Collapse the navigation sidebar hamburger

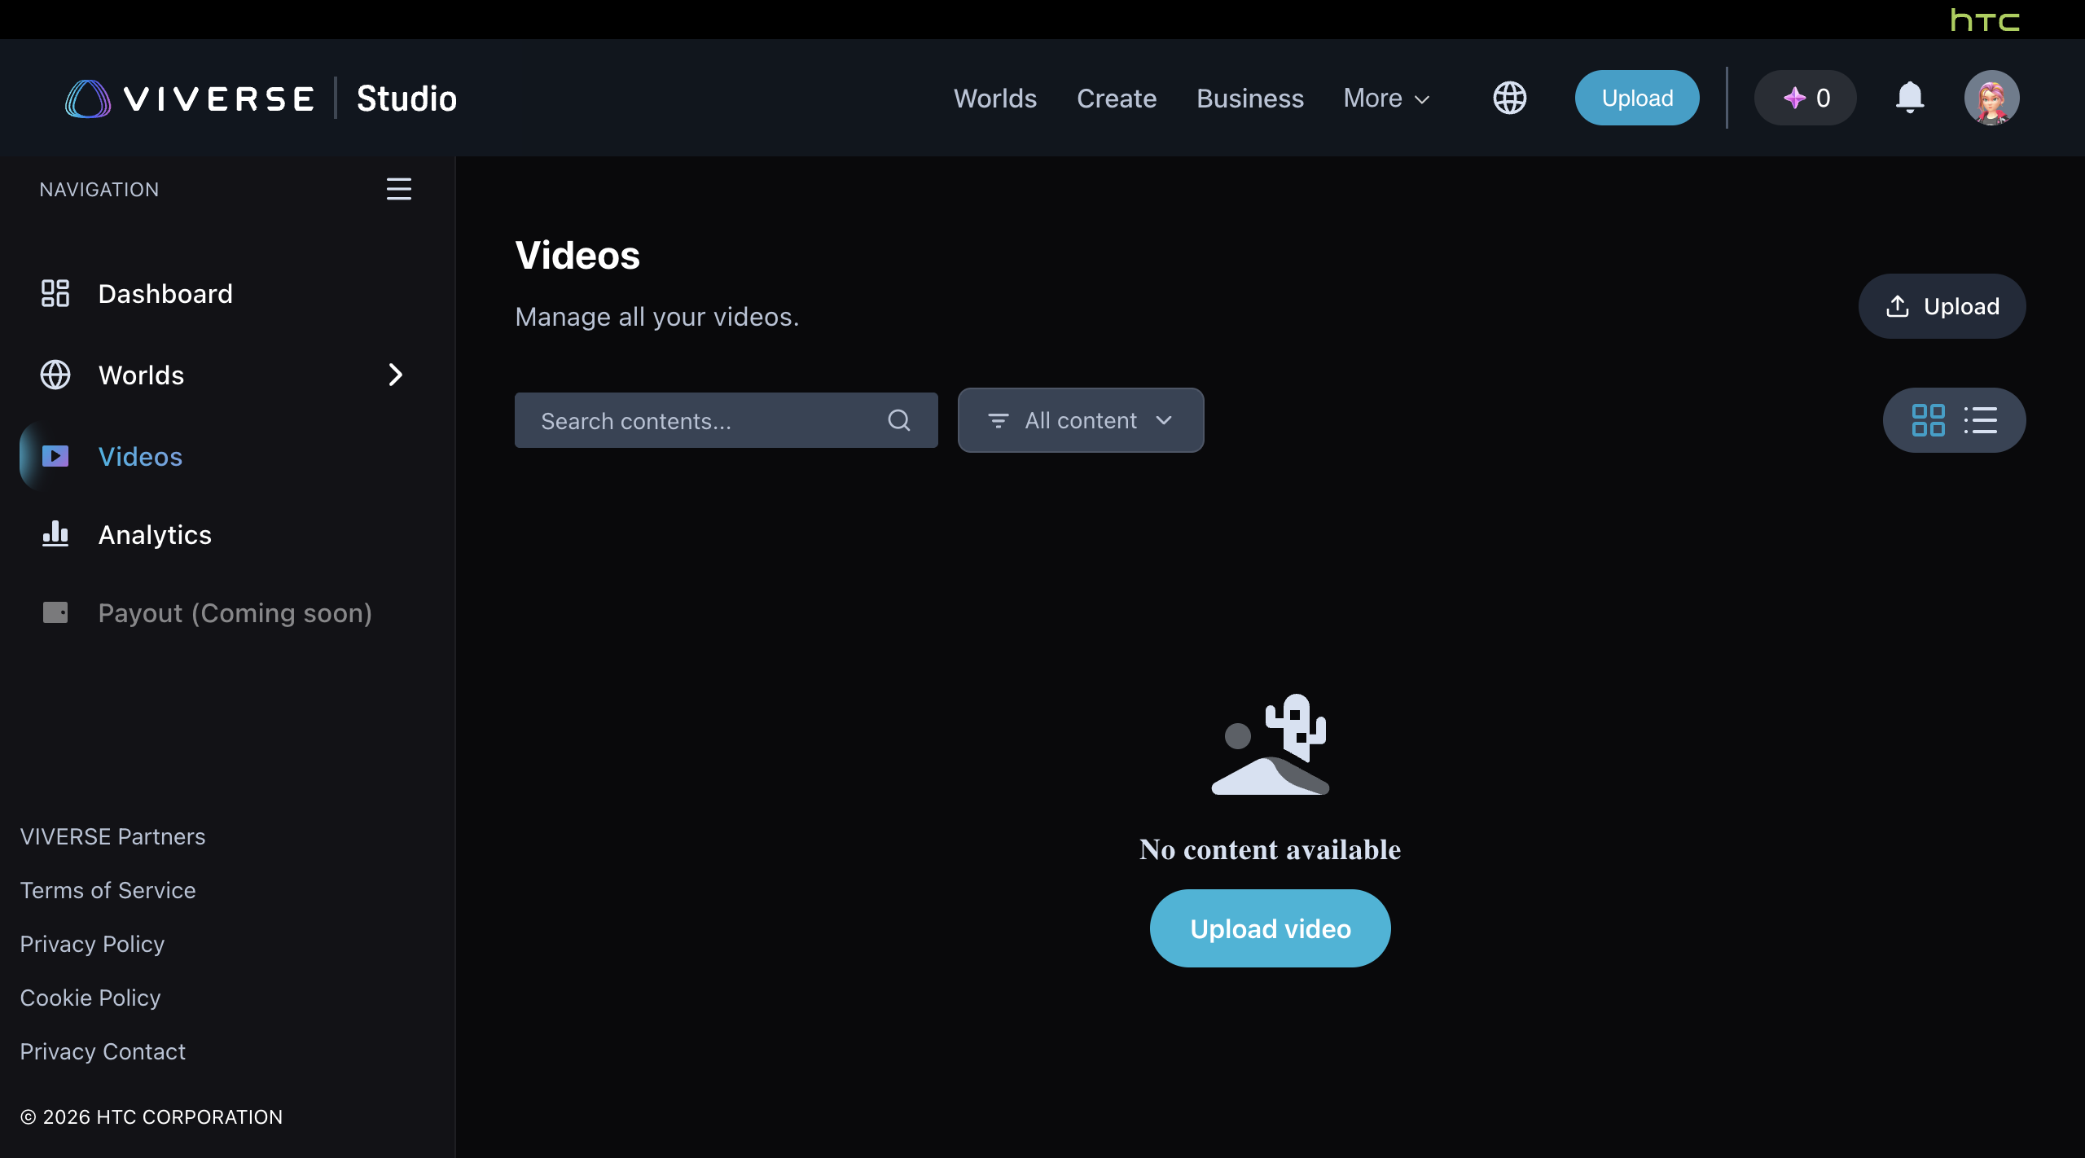[398, 189]
